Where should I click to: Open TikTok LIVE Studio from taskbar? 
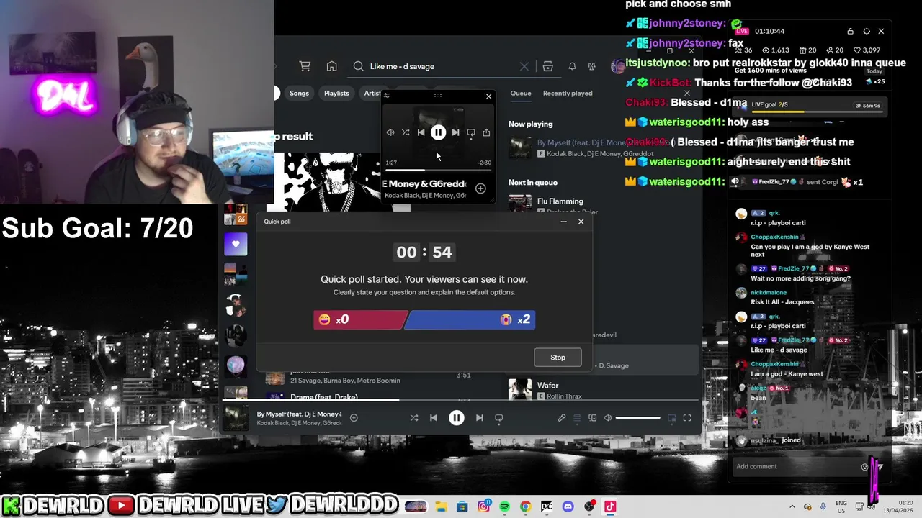click(x=610, y=506)
